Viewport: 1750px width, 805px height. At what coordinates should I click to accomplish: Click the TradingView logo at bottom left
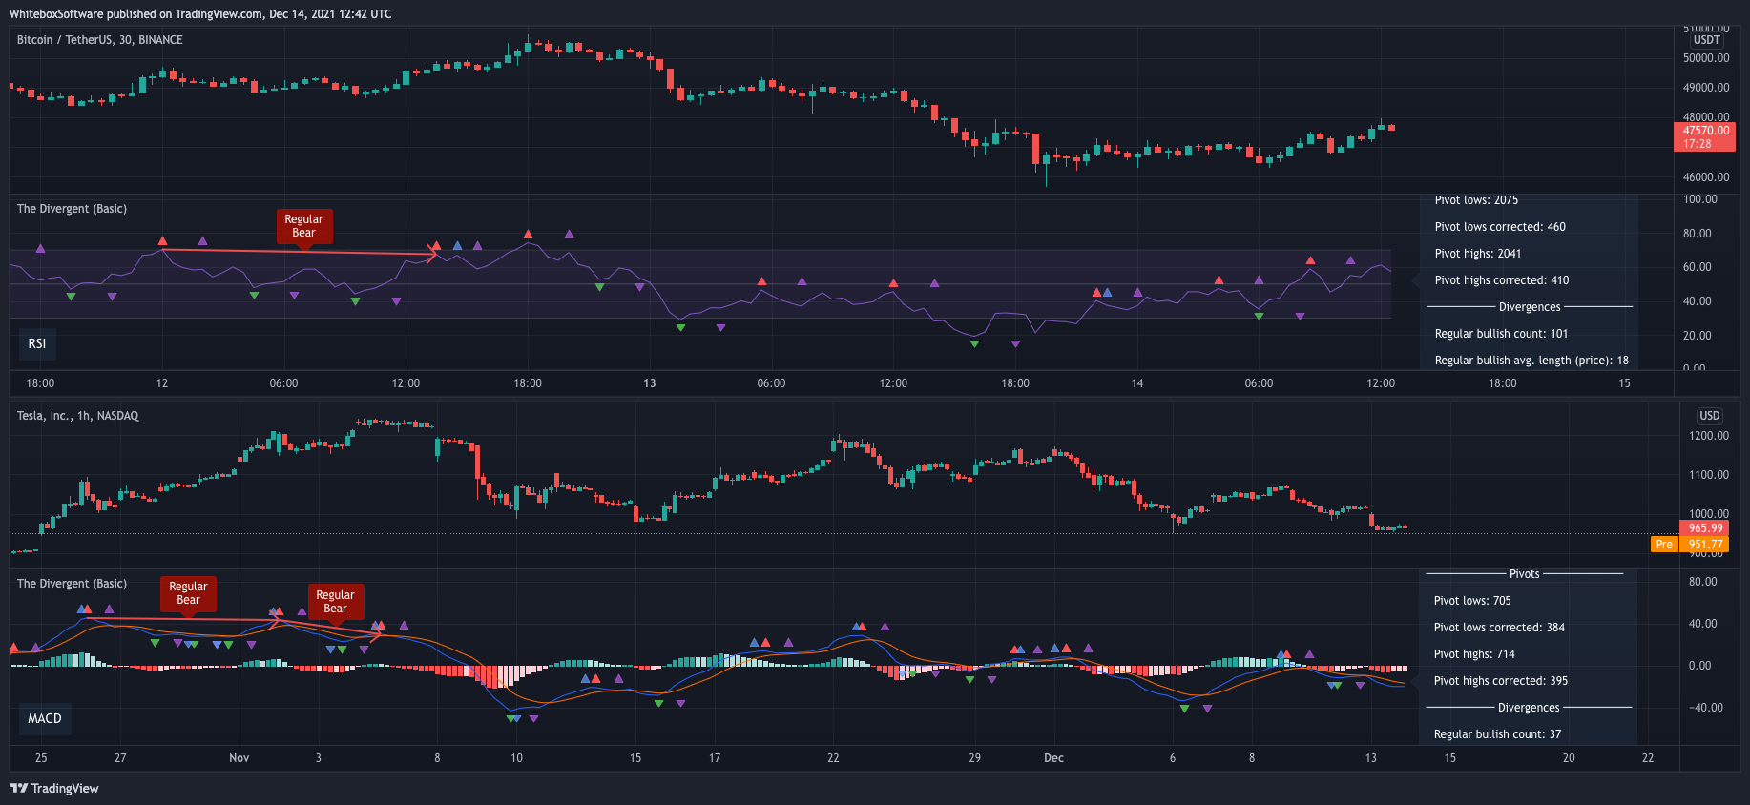[x=54, y=788]
